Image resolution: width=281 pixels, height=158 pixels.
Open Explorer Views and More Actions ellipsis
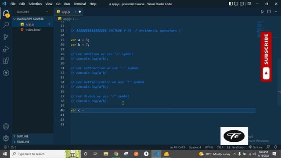pyautogui.click(x=48, y=12)
